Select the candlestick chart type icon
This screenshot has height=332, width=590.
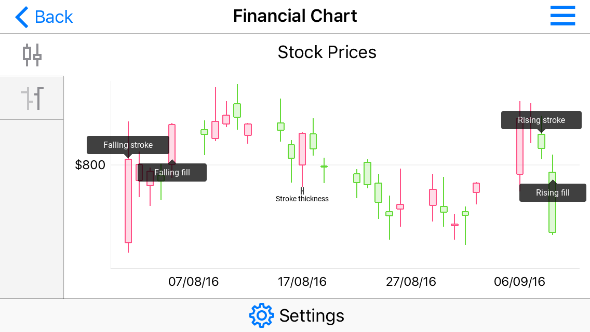[x=32, y=54]
